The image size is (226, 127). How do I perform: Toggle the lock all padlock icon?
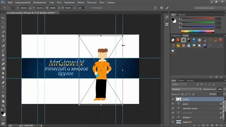[194, 94]
